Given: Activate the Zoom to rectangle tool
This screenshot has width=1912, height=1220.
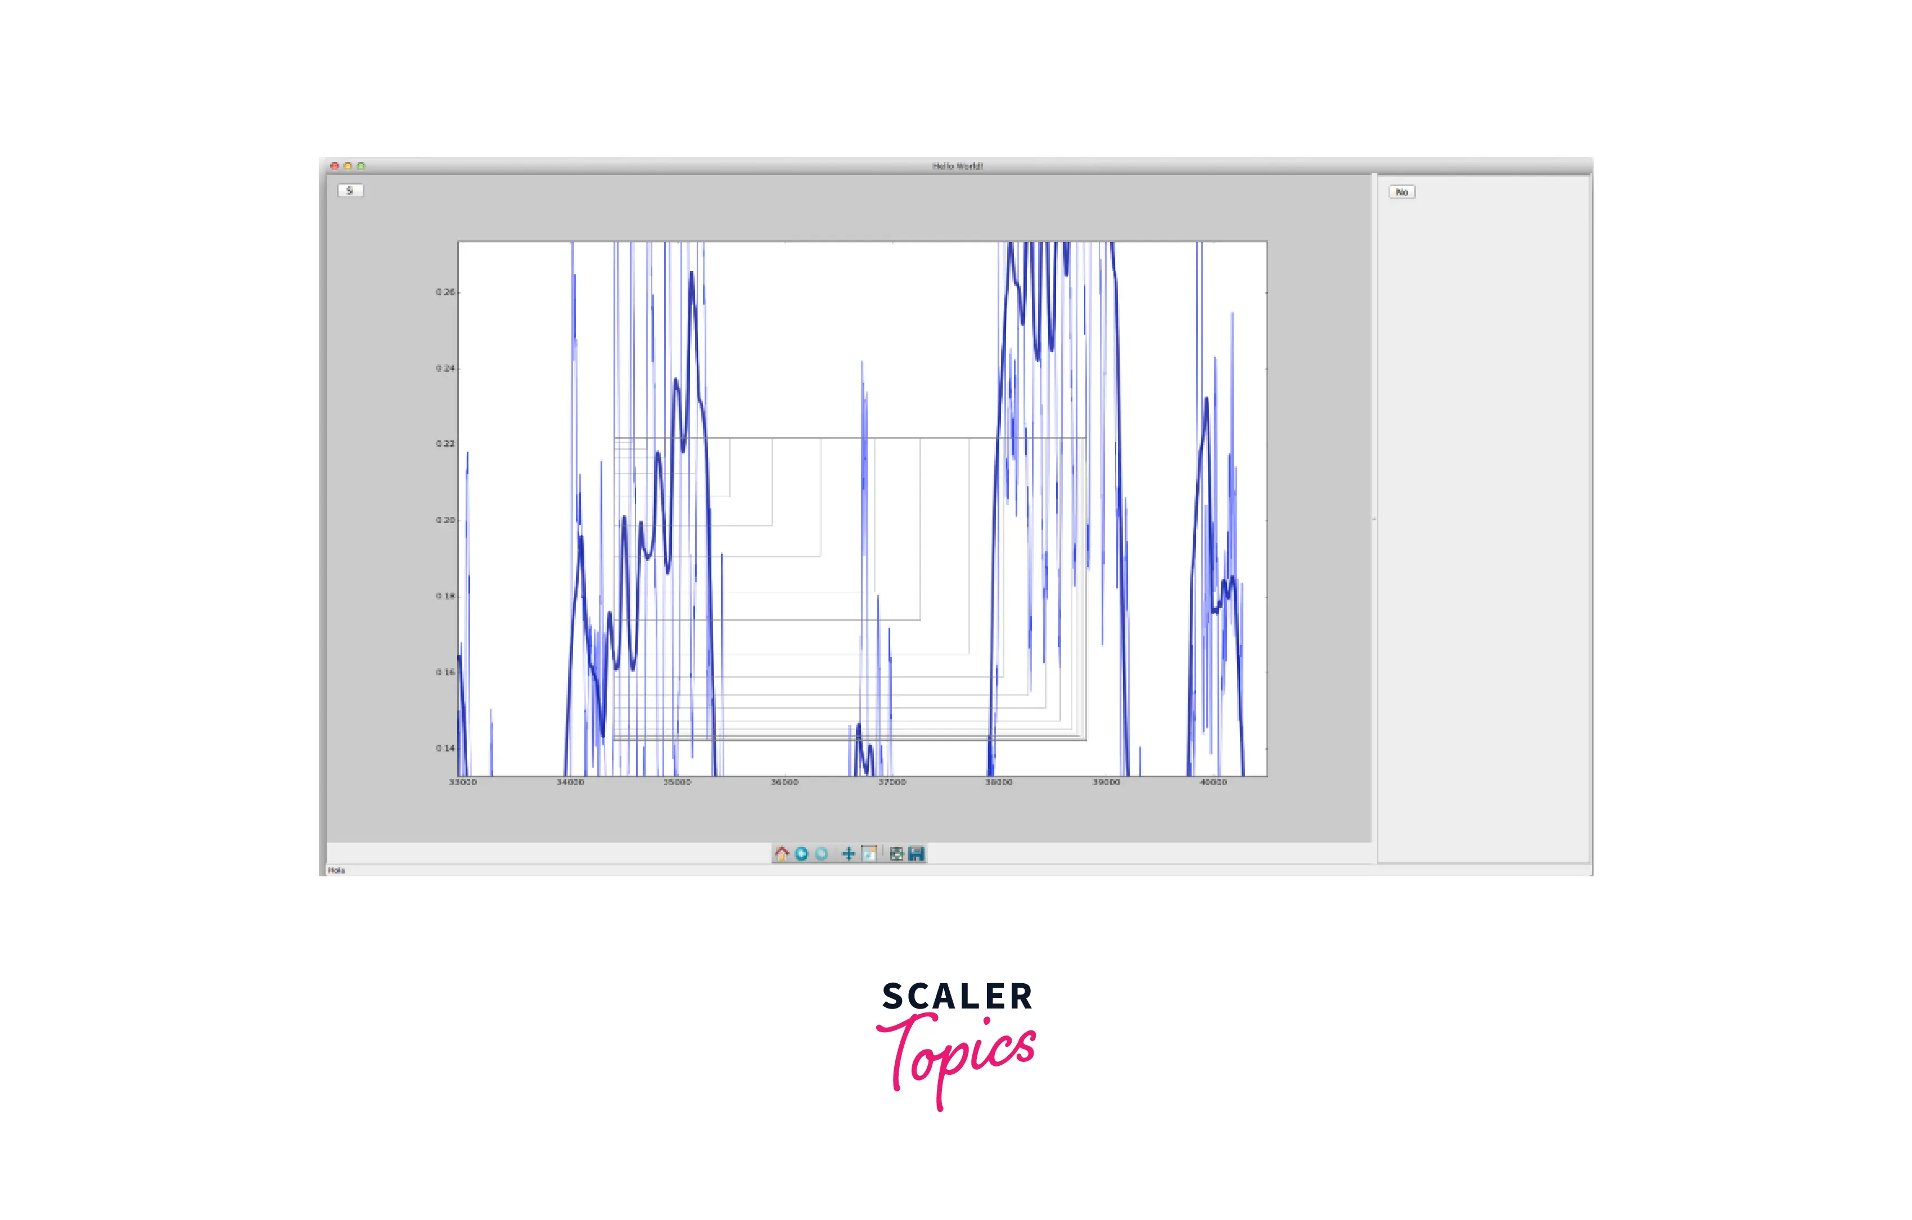Looking at the screenshot, I should tap(869, 854).
